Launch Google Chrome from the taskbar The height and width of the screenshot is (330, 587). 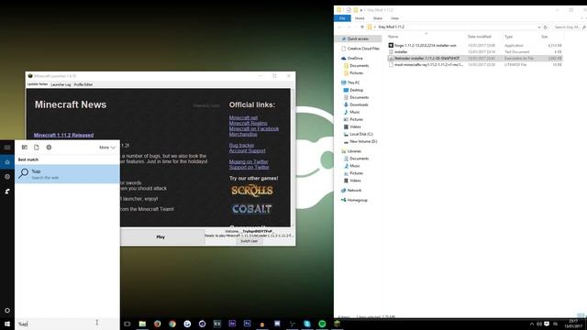pyautogui.click(x=172, y=324)
